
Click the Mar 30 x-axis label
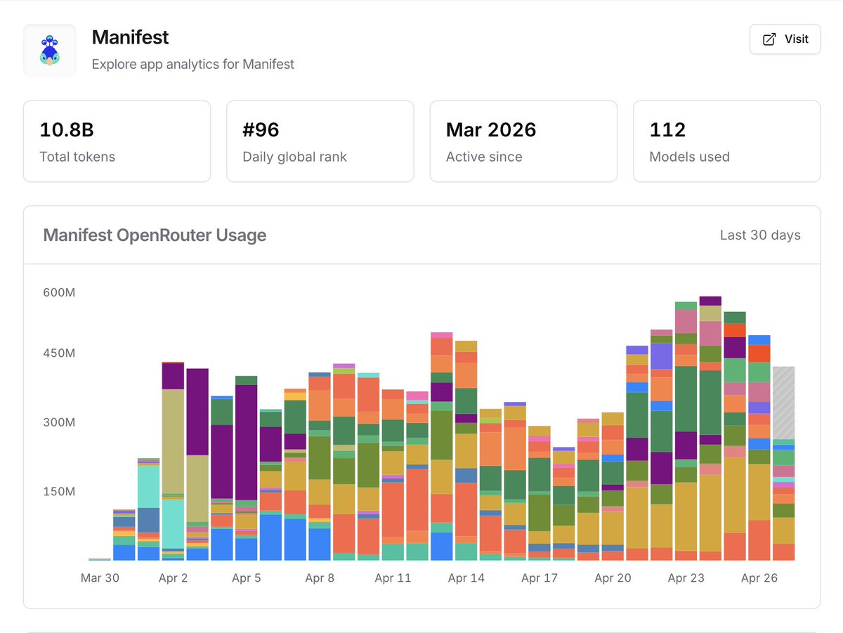click(100, 578)
